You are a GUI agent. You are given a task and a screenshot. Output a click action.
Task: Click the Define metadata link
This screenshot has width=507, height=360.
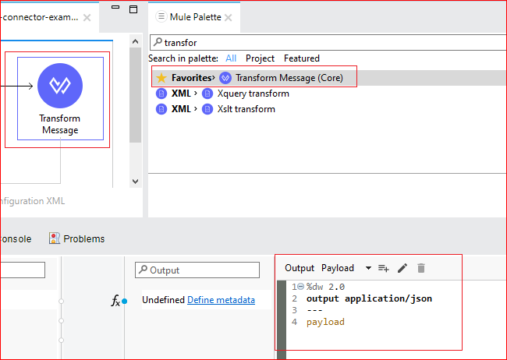222,300
